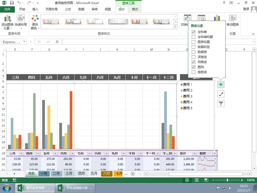Uncheck the 坐标轴 (Axes) checkbox
This screenshot has height=193, width=257.
click(194, 32)
